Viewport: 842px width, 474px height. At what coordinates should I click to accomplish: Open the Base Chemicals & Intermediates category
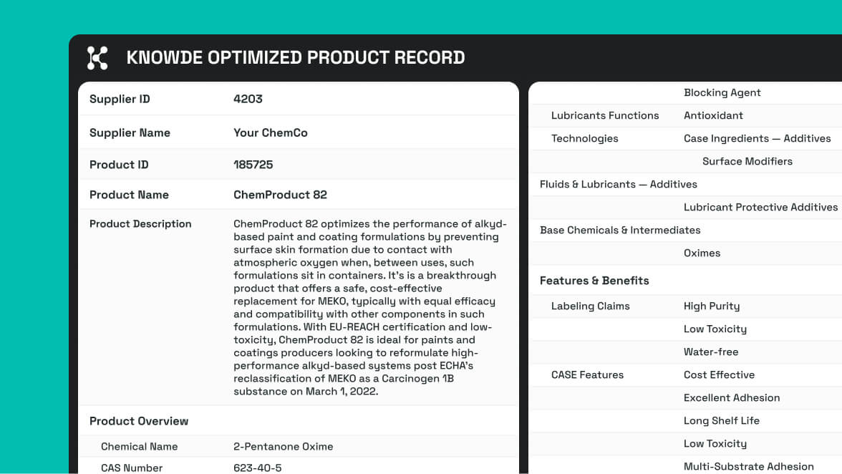click(620, 230)
